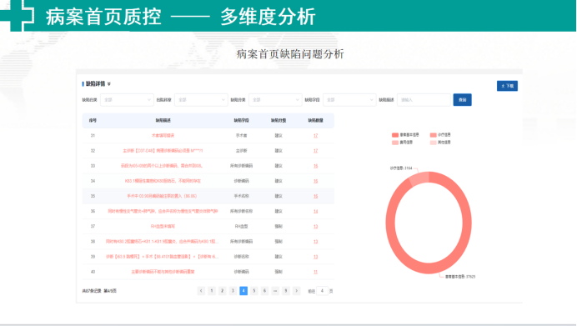Click red defect description in row 40
The height and width of the screenshot is (326, 577).
point(163,272)
